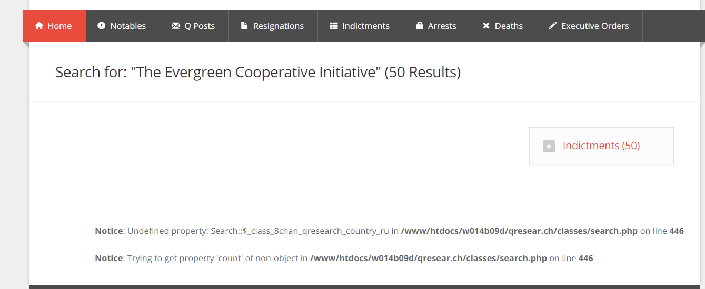Click the list icon beside Indictments menu
705x289 pixels.
[x=333, y=26]
